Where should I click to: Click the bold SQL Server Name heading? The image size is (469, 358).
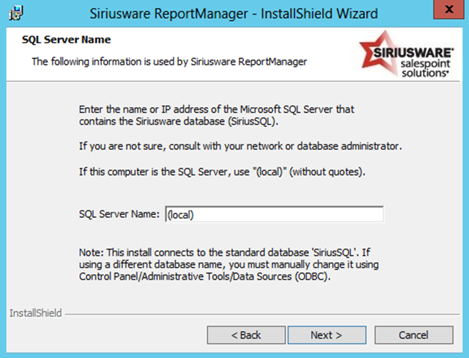[67, 40]
